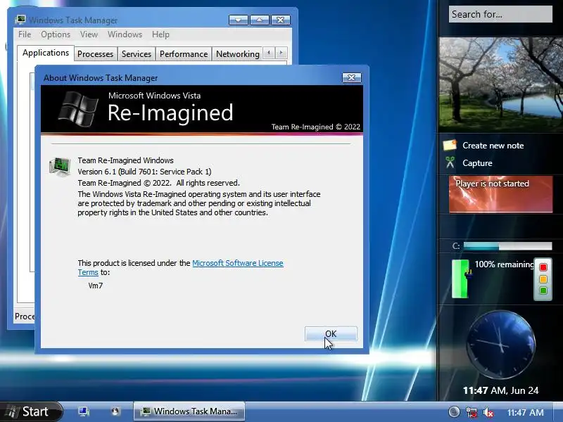Viewport: 563px width, 422px height.
Task: Minimize the Windows Task Manager window
Action: pyautogui.click(x=238, y=20)
